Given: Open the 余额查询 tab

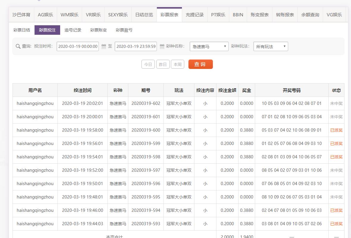Looking at the screenshot, I should [x=310, y=15].
